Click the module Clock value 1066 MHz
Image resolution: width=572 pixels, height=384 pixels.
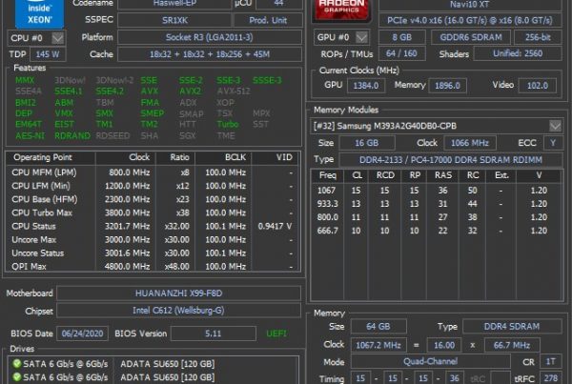[469, 143]
